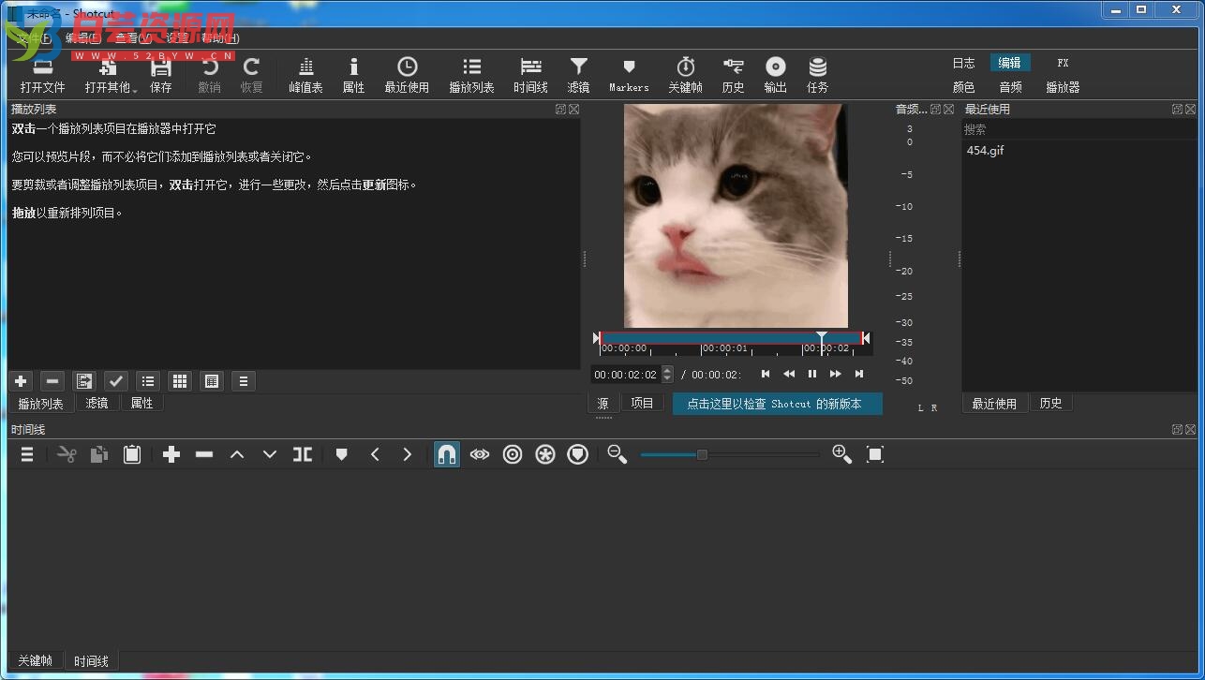This screenshot has width=1205, height=680.
Task: Click the cat video preview
Action: tap(736, 215)
